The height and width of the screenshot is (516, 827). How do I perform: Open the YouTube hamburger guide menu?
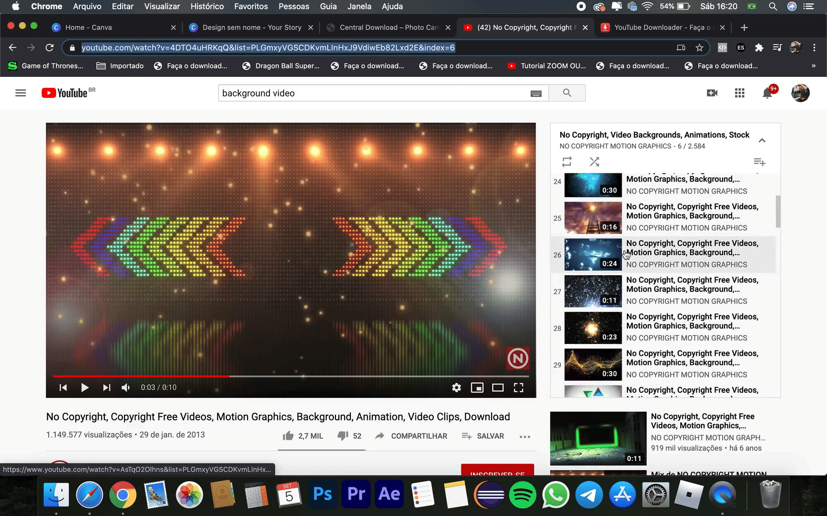point(21,93)
